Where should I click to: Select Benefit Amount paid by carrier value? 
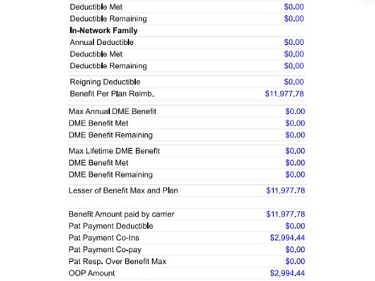coord(286,214)
